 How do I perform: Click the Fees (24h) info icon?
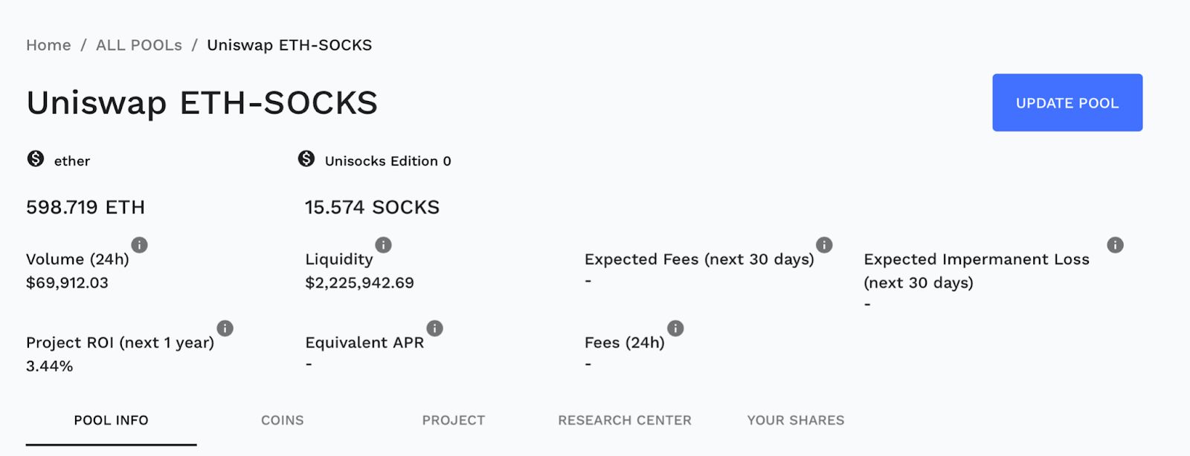coord(675,328)
